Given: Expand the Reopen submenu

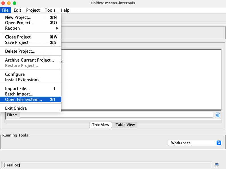Looking at the screenshot, I should point(30,28).
